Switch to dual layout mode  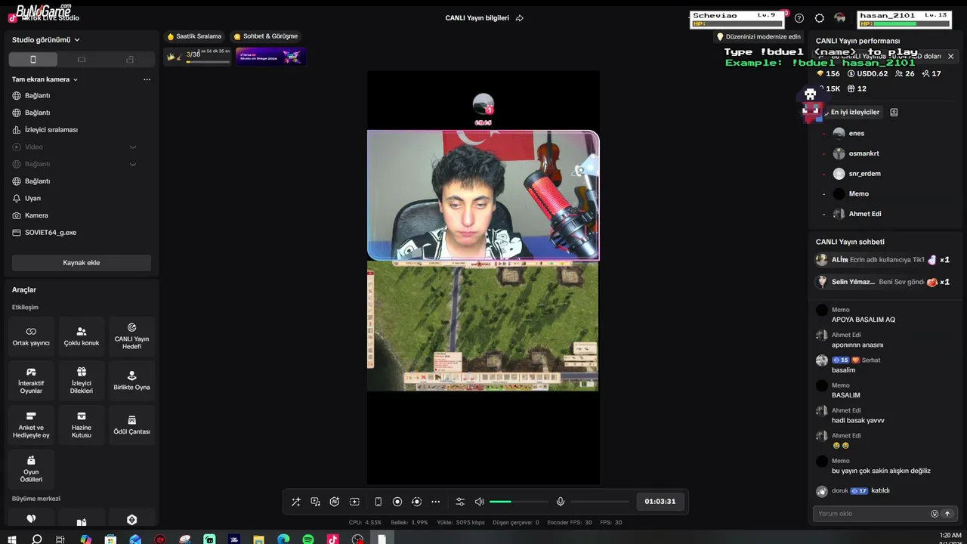[x=130, y=60]
